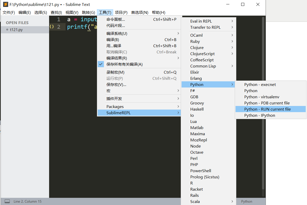Expand OCaml REPL submenu
Image resolution: width=307 pixels, height=205 pixels.
tap(208, 35)
